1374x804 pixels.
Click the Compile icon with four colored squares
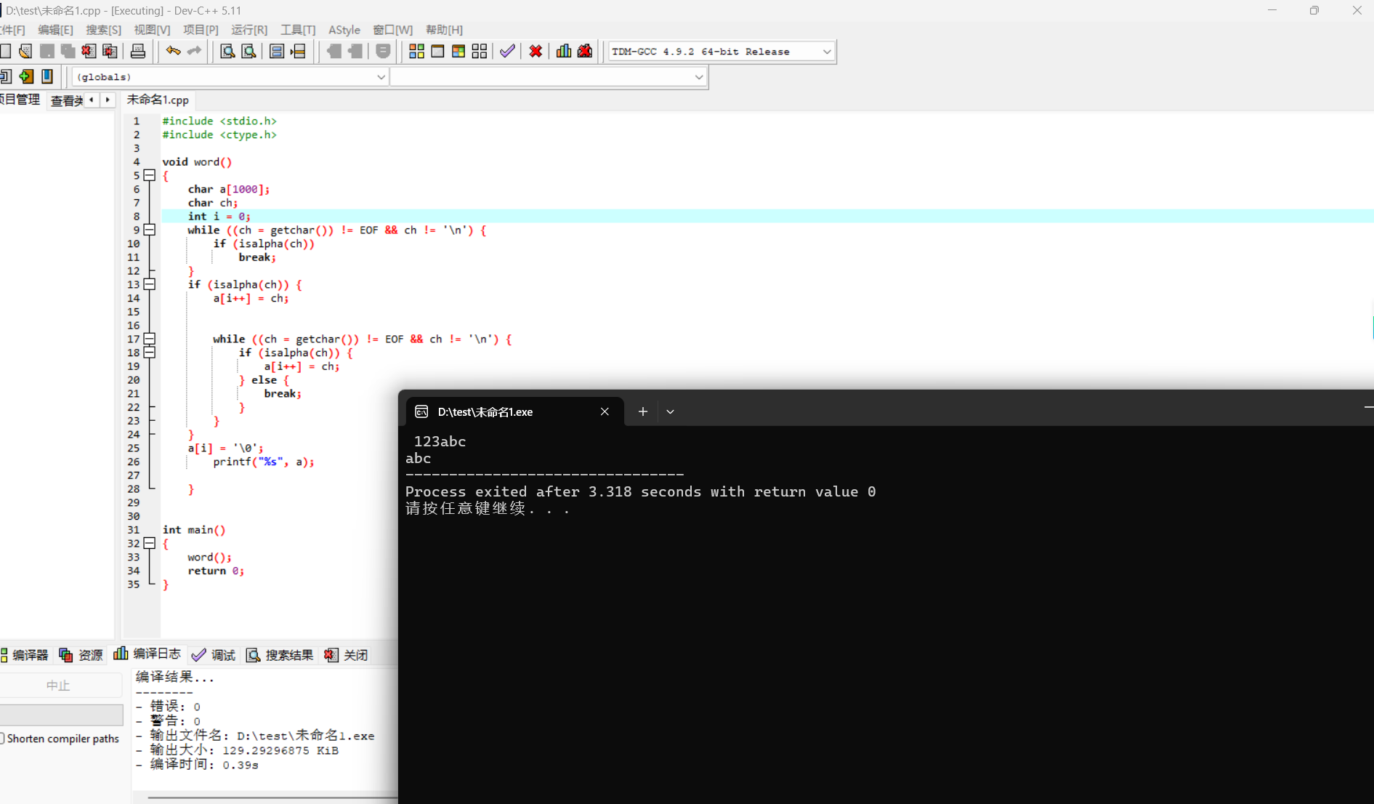(416, 51)
